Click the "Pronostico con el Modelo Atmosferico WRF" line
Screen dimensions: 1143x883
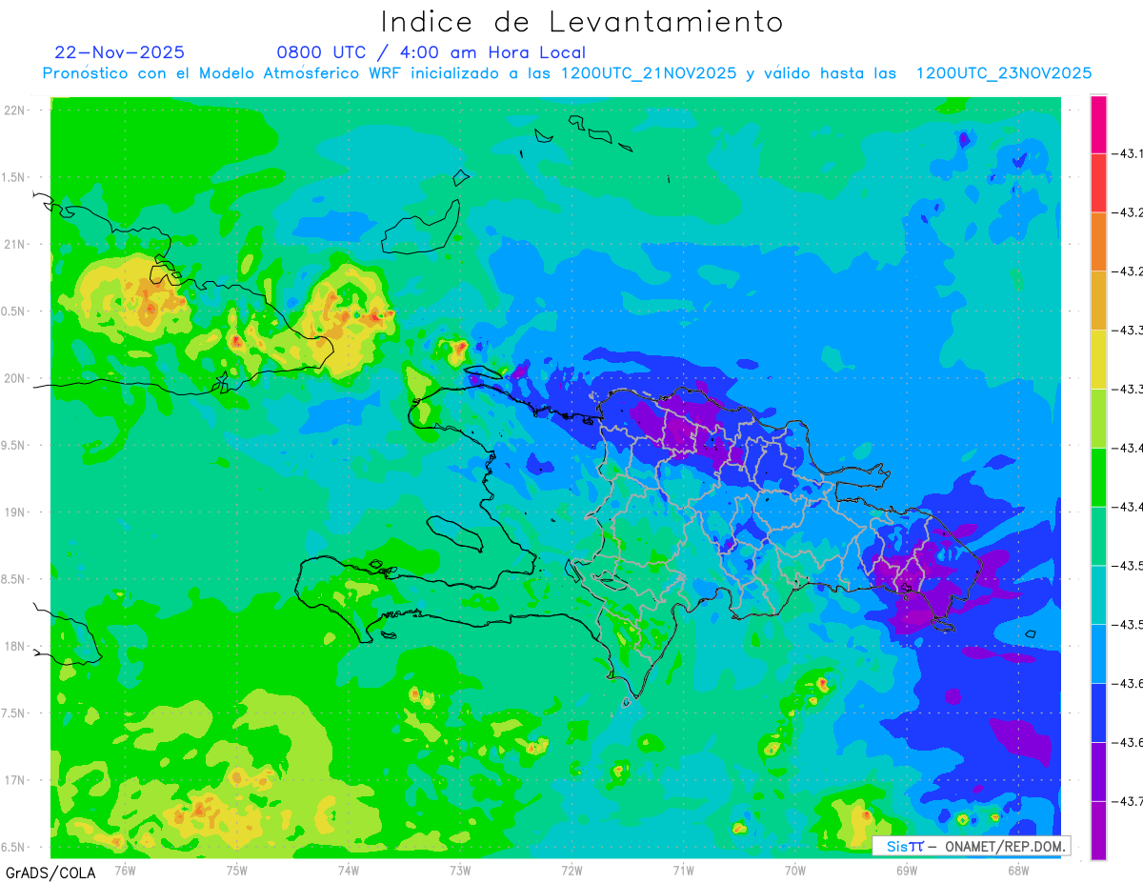(567, 73)
